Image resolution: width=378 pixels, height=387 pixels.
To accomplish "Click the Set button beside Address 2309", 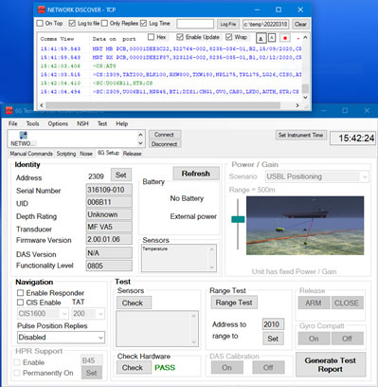I will (121, 175).
